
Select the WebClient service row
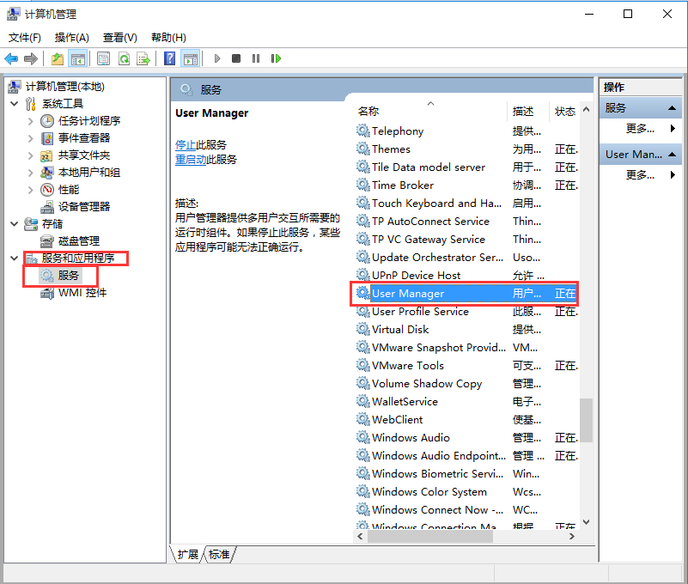pyautogui.click(x=466, y=419)
